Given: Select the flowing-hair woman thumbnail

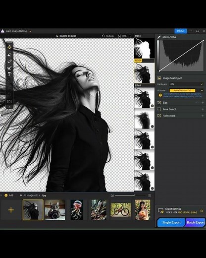Looking at the screenshot, I should point(33,210).
